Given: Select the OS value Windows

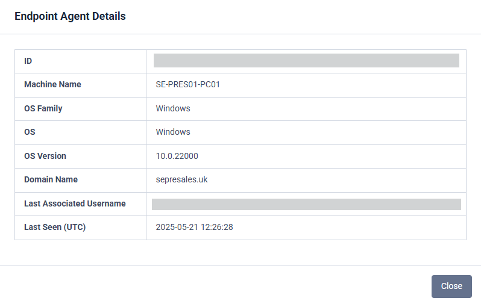Looking at the screenshot, I should 173,132.
